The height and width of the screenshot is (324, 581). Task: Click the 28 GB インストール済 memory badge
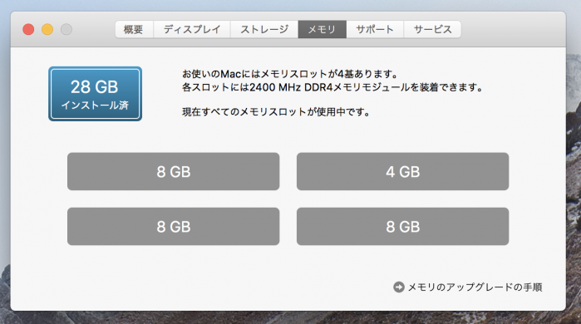tap(96, 94)
